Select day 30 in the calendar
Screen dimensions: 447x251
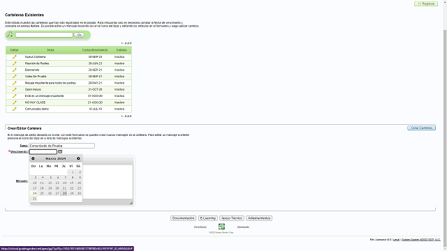(x=78, y=193)
